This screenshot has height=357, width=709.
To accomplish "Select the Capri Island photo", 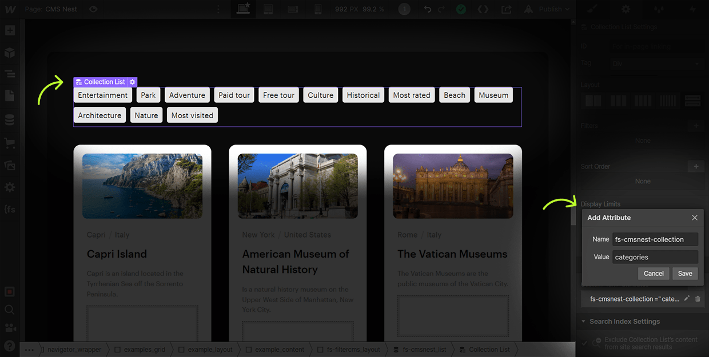I will click(142, 186).
